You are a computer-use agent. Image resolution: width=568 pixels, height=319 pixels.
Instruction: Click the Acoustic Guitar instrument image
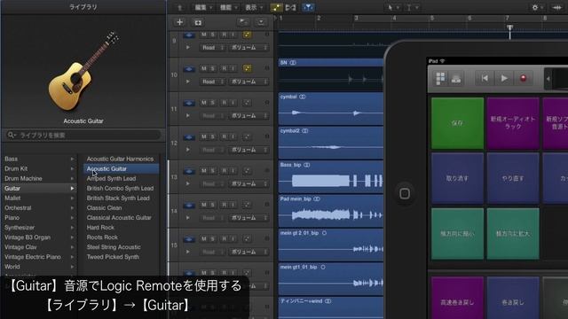click(x=83, y=71)
